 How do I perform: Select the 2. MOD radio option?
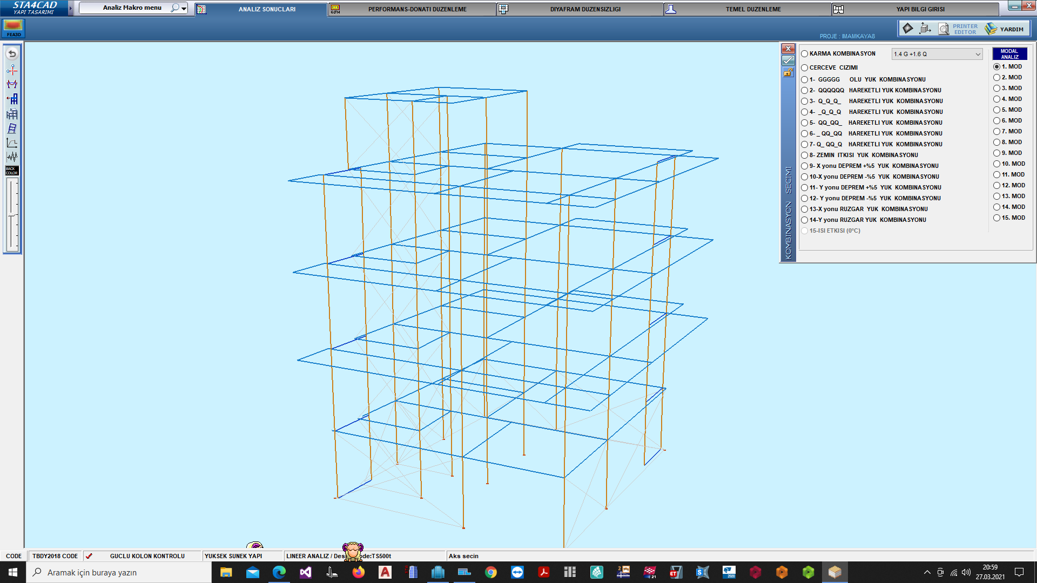click(x=996, y=78)
